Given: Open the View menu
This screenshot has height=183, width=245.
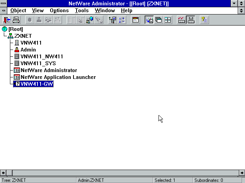Looking at the screenshot, I should pos(38,11).
